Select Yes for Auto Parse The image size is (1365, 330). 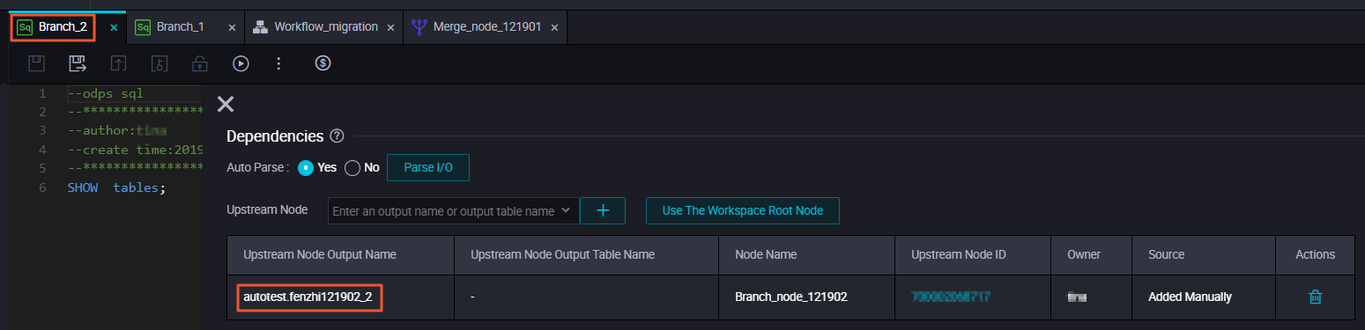pyautogui.click(x=306, y=167)
